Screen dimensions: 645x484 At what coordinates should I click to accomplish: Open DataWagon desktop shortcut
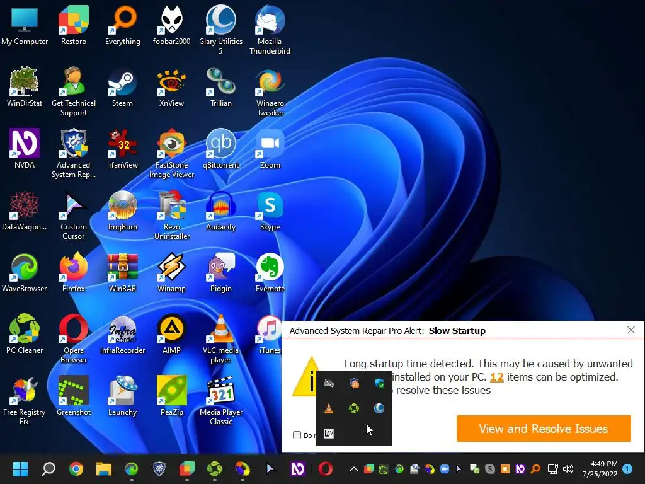(25, 210)
